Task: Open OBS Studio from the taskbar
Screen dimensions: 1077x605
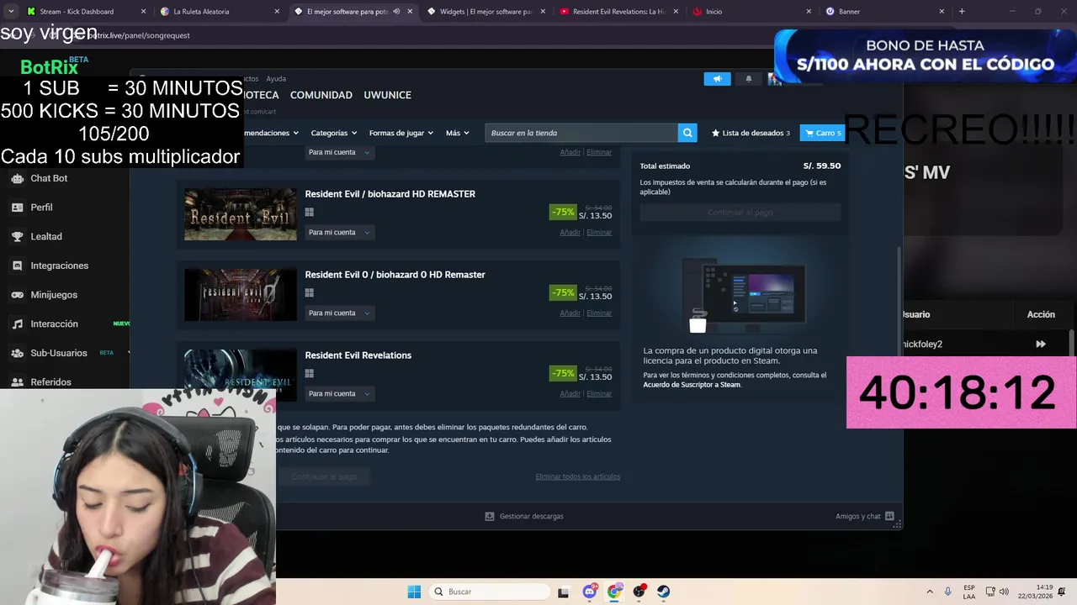Action: 639,592
